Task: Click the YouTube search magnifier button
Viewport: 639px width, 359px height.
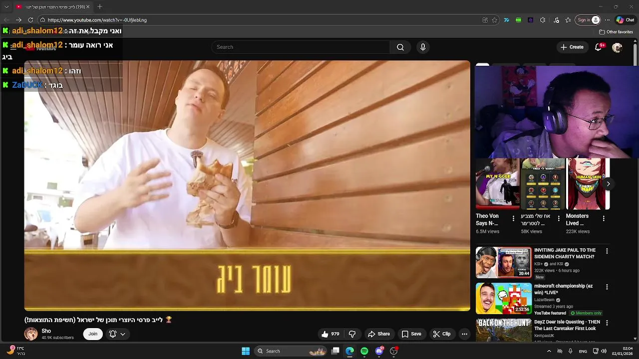Action: [x=400, y=47]
